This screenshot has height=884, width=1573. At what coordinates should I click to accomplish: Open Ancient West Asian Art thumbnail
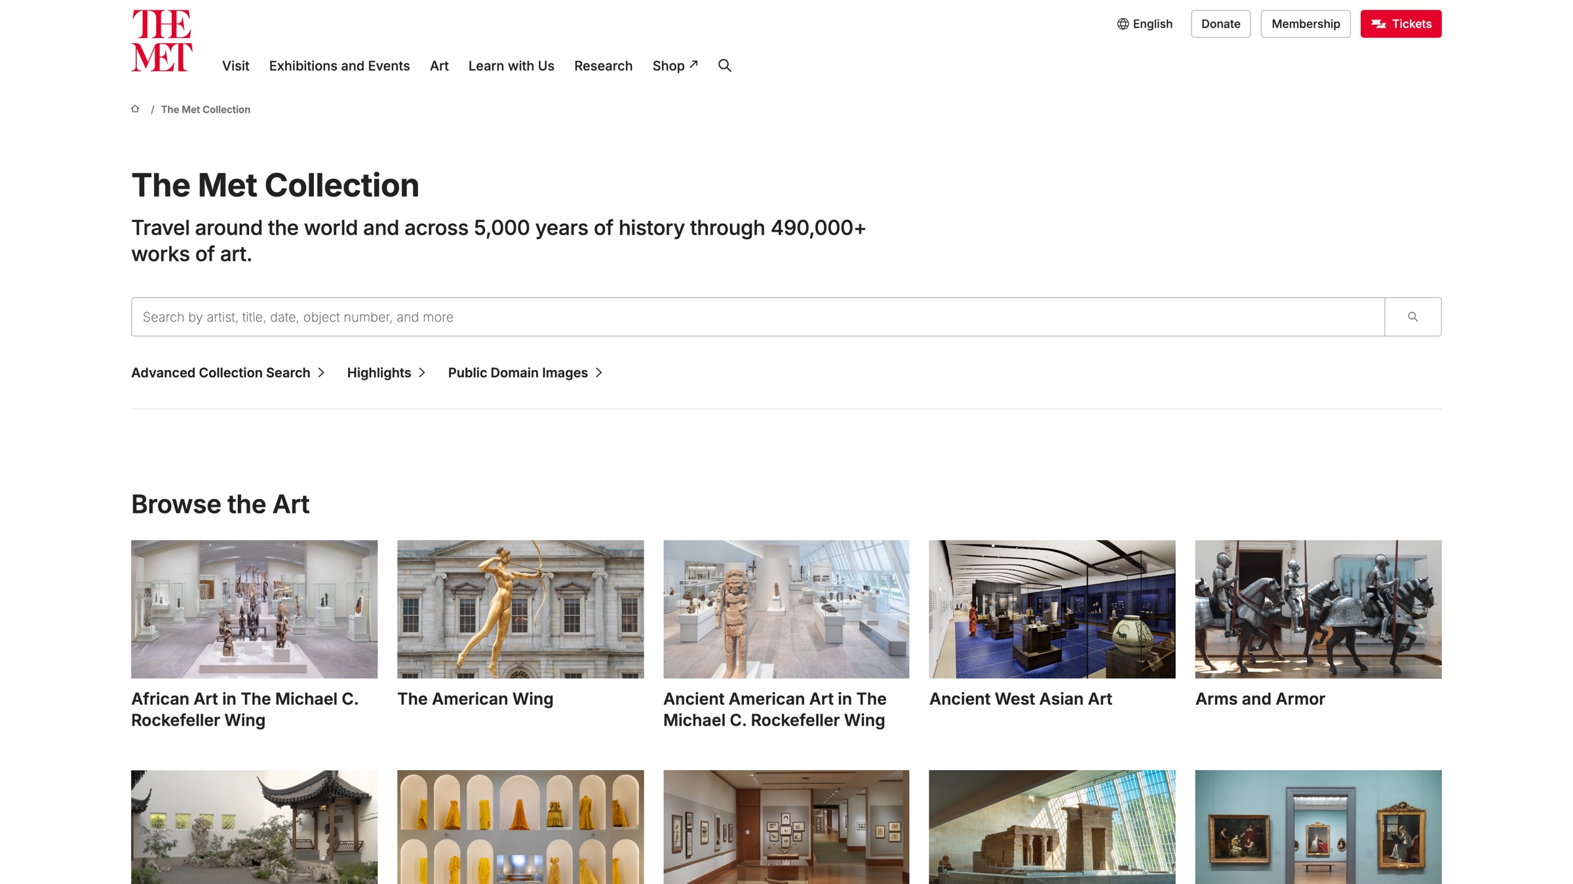click(1052, 609)
